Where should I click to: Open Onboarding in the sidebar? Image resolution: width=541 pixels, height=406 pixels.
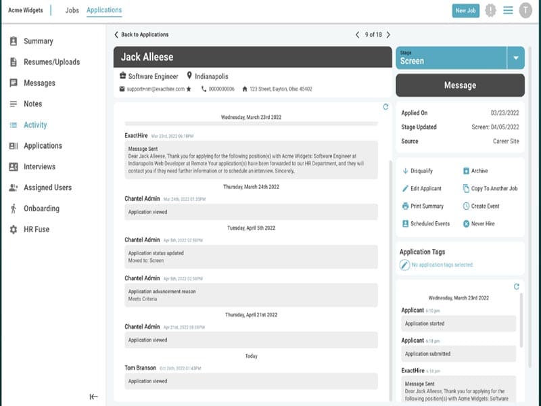coord(41,208)
